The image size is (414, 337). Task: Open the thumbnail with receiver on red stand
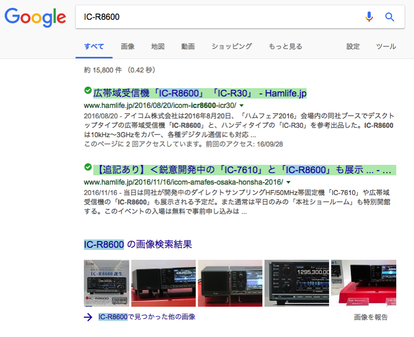[364, 283]
